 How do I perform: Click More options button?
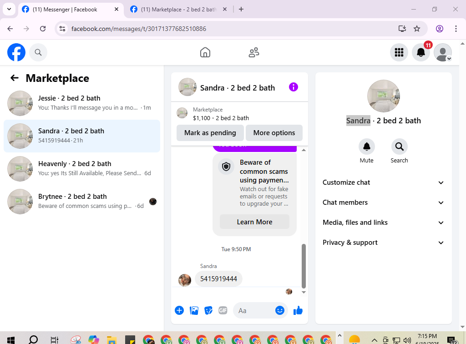coord(274,133)
